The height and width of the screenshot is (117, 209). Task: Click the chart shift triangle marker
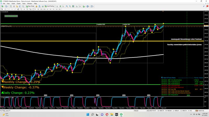(163, 11)
